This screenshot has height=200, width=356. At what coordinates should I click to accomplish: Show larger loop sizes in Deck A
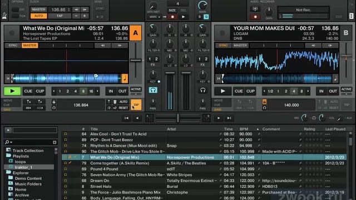98,91
